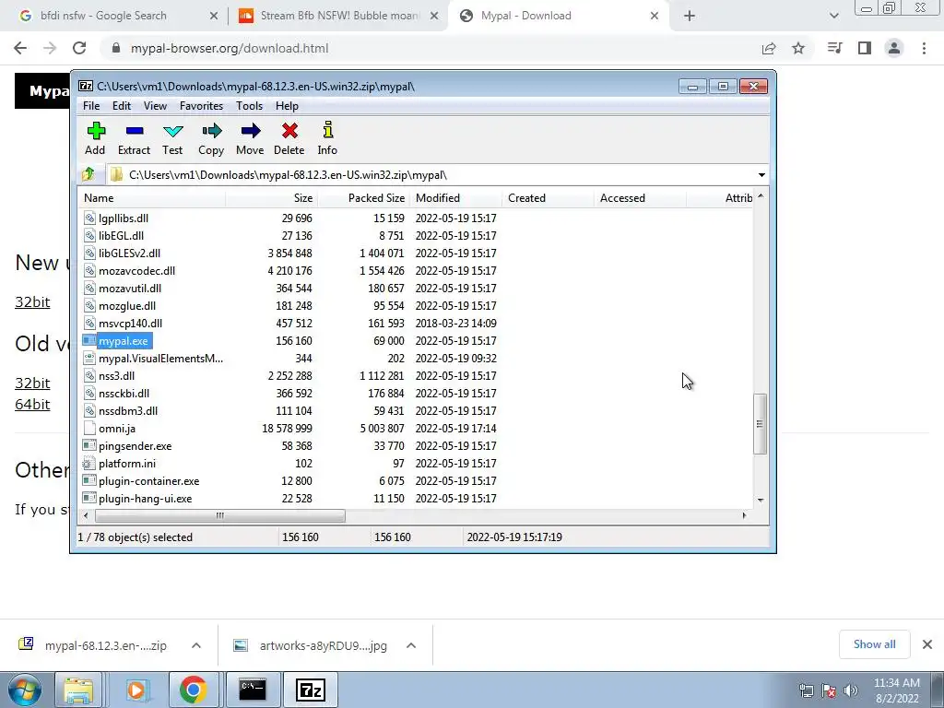Sort by Created column header
This screenshot has height=708, width=944.
tap(548, 198)
